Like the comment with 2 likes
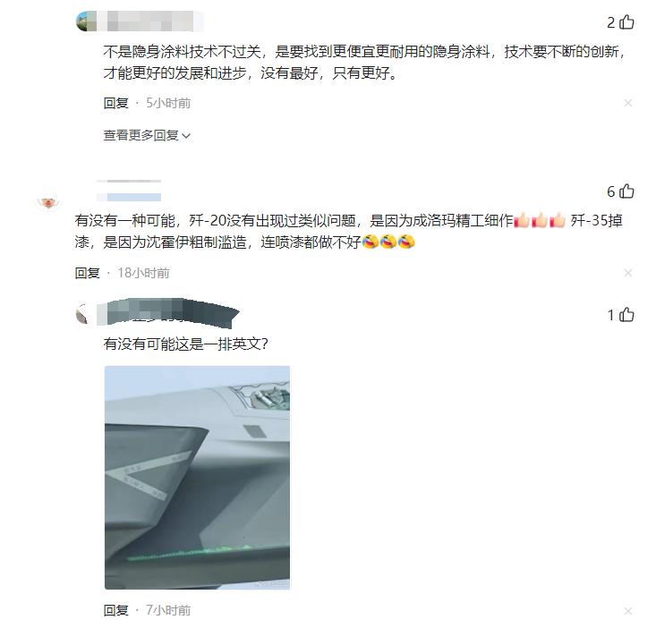Image resolution: width=656 pixels, height=620 pixels. pyautogui.click(x=626, y=21)
